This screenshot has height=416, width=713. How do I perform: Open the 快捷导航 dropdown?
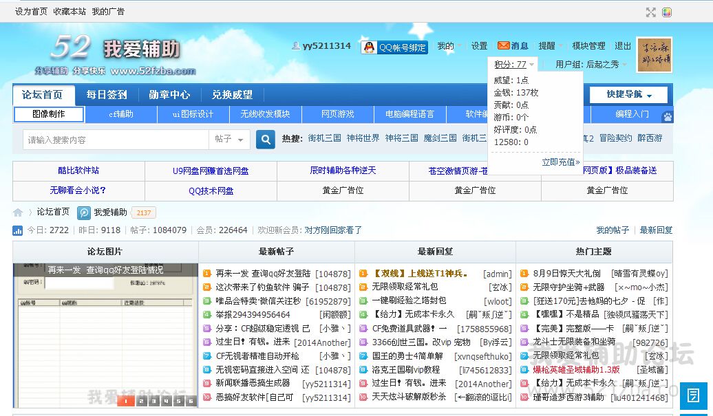tap(629, 95)
